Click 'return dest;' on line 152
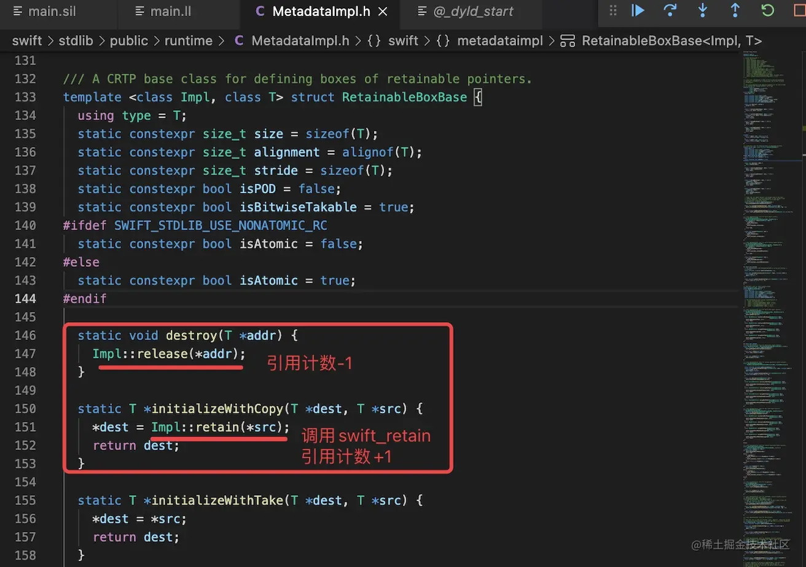 click(136, 445)
